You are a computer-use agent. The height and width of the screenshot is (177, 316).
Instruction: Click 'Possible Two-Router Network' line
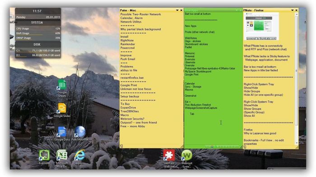(x=140, y=14)
